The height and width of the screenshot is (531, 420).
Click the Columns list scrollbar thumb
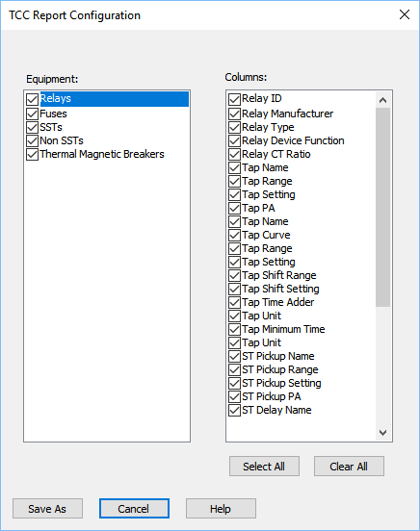(x=383, y=207)
